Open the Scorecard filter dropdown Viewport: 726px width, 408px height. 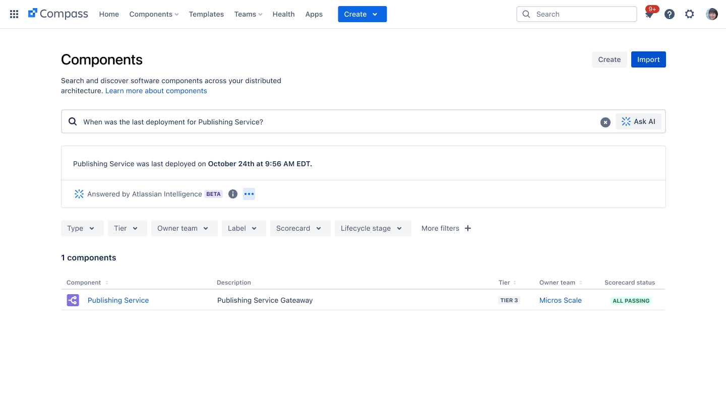(x=300, y=228)
